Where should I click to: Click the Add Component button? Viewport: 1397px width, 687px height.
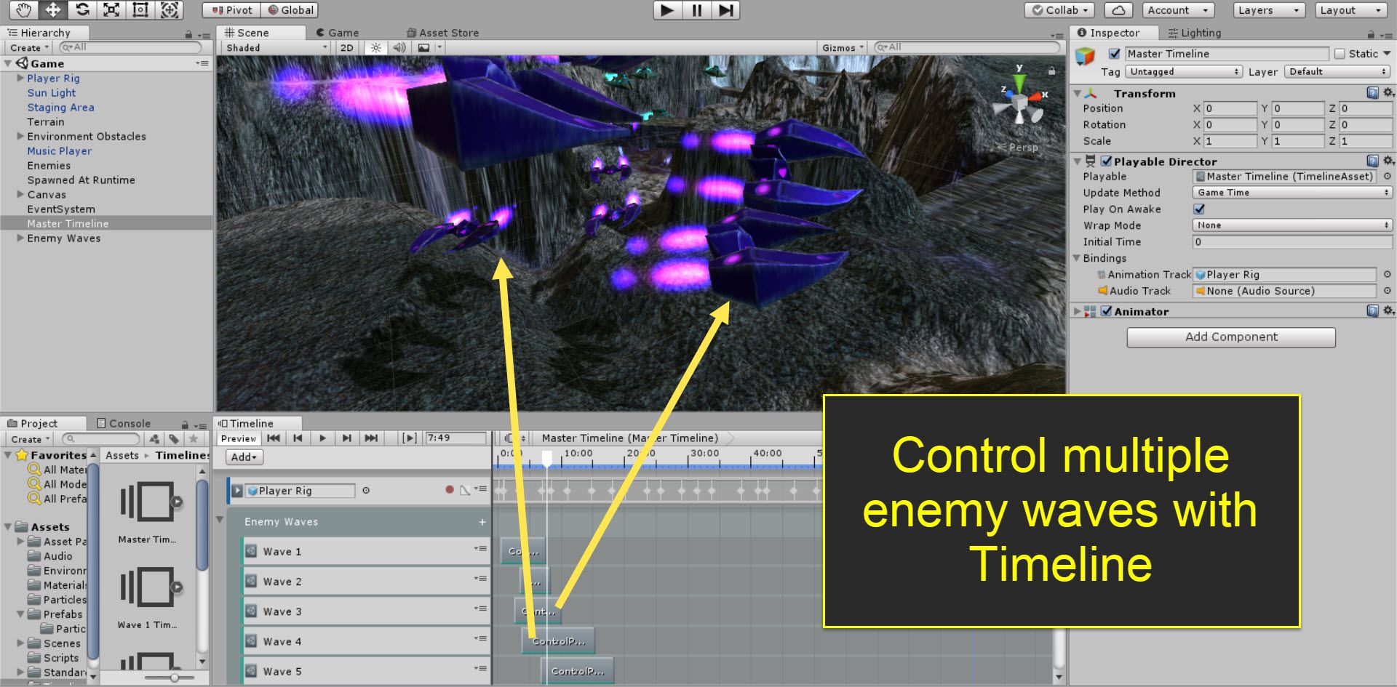pos(1230,337)
